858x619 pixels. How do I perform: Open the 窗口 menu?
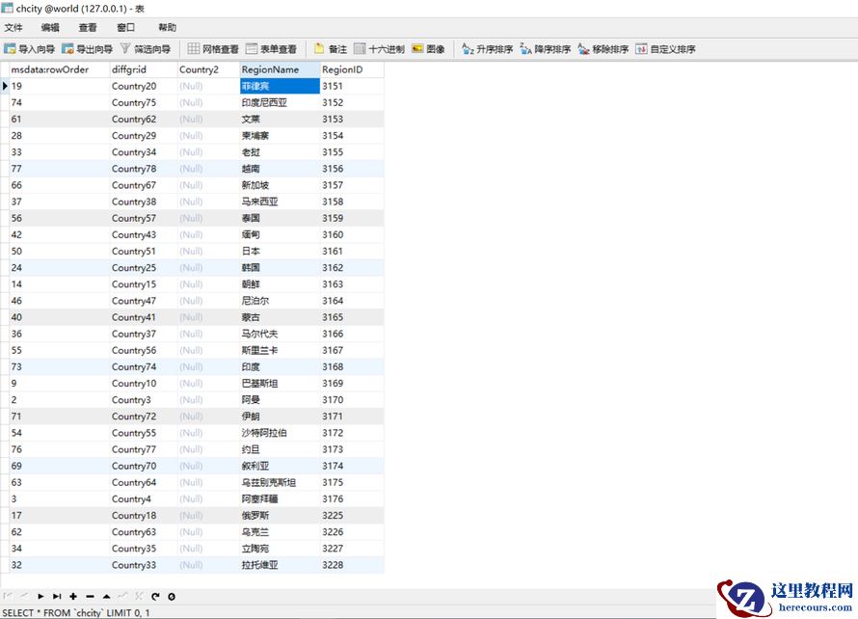[x=125, y=27]
